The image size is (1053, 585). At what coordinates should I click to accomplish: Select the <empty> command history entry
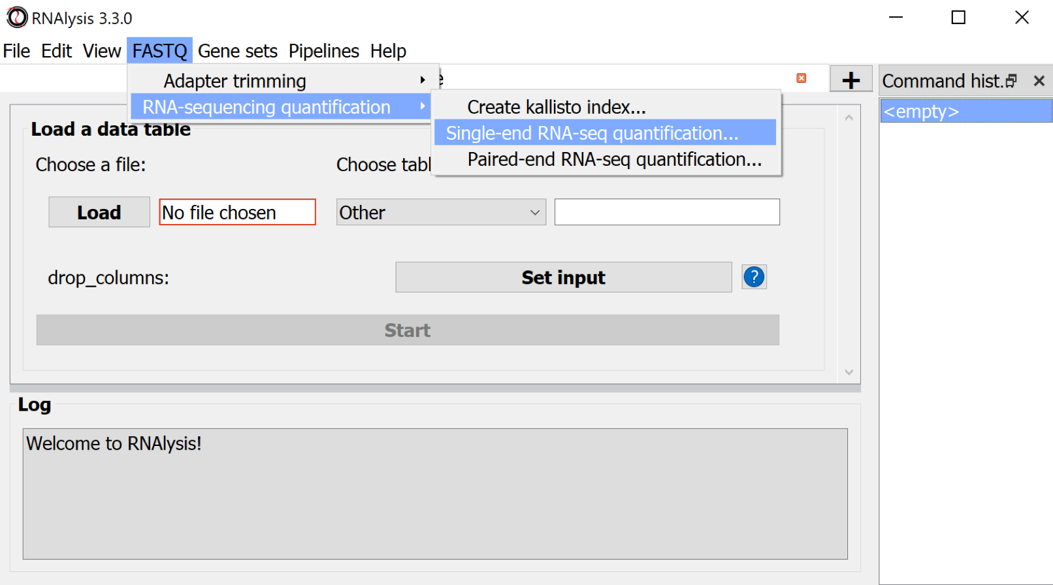965,112
